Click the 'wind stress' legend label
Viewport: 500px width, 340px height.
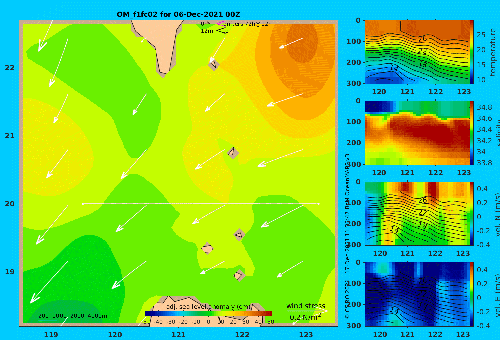306,306
